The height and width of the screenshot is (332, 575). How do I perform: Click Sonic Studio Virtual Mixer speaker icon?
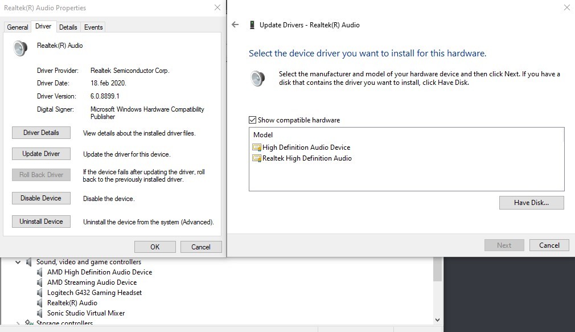pyautogui.click(x=40, y=313)
